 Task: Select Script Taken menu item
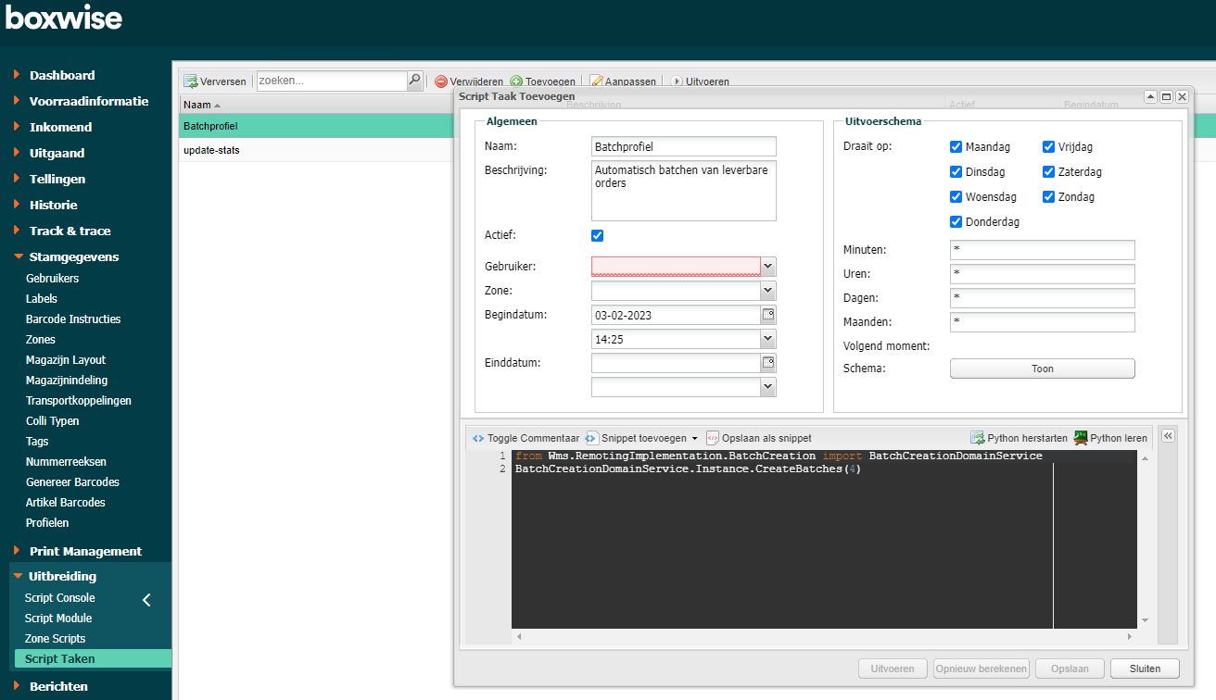[x=93, y=659]
